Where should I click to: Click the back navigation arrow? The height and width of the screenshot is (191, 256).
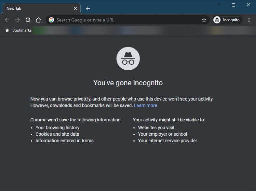[7, 20]
